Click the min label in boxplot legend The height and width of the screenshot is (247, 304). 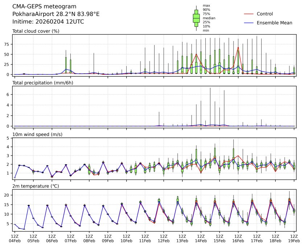[x=206, y=30]
